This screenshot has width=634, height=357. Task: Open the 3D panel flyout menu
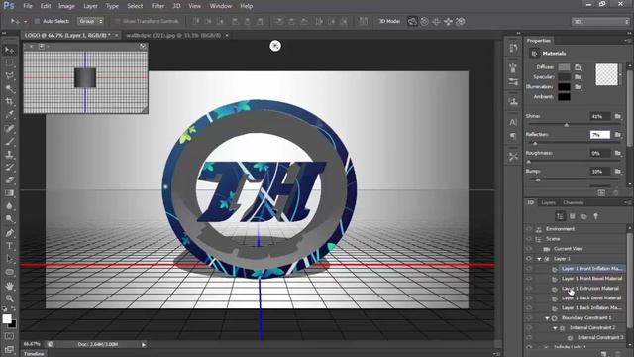coord(627,202)
